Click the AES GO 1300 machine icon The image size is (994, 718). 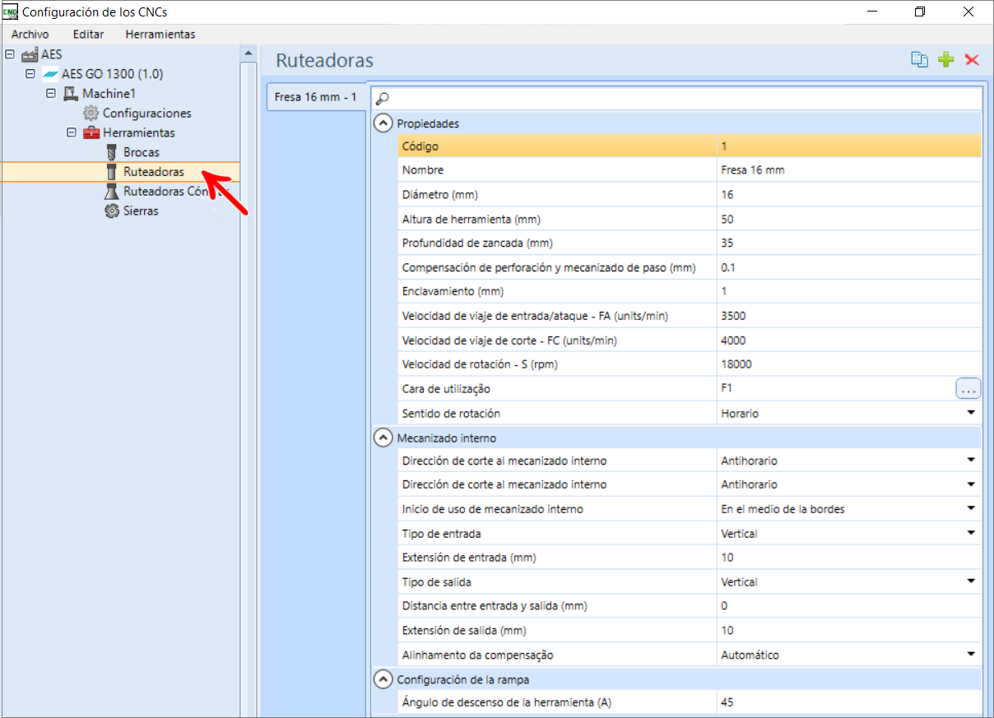pos(50,74)
